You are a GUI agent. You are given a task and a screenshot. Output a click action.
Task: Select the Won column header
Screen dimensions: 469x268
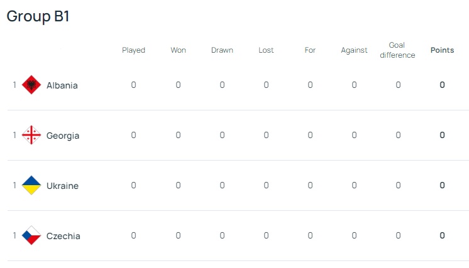pos(179,50)
